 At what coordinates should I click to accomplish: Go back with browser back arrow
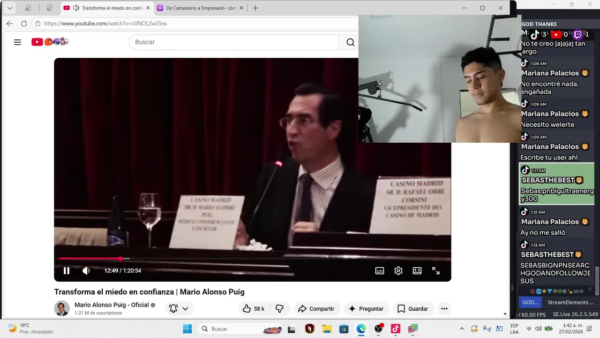click(x=10, y=23)
